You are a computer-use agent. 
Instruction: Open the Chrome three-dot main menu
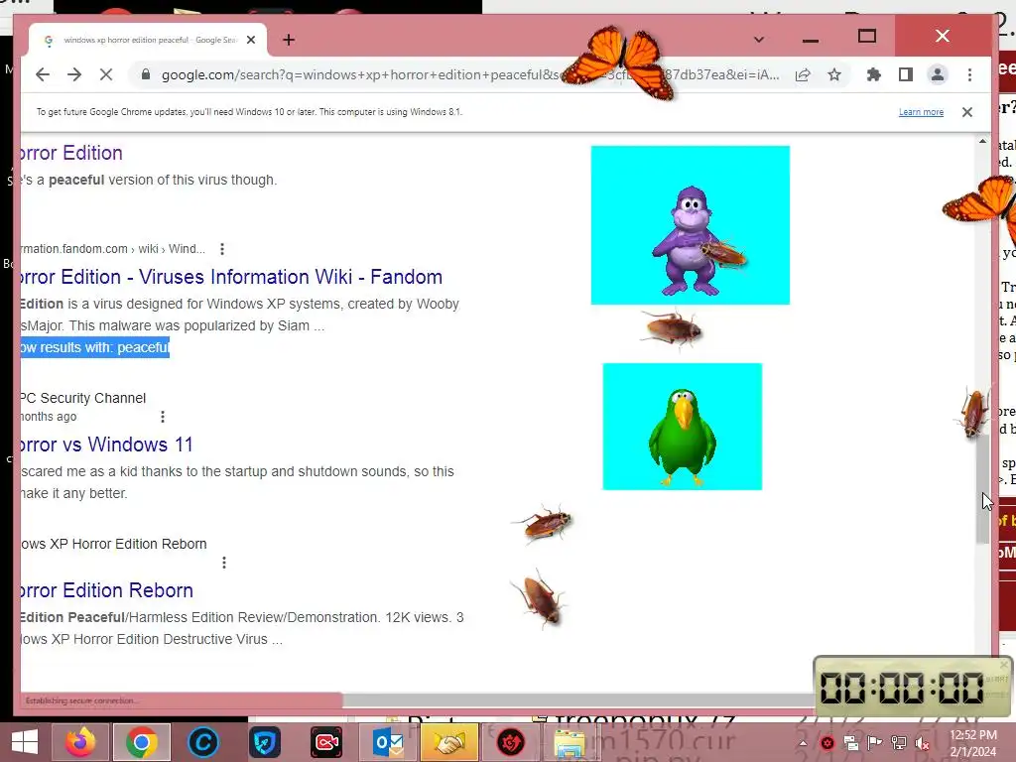(970, 74)
